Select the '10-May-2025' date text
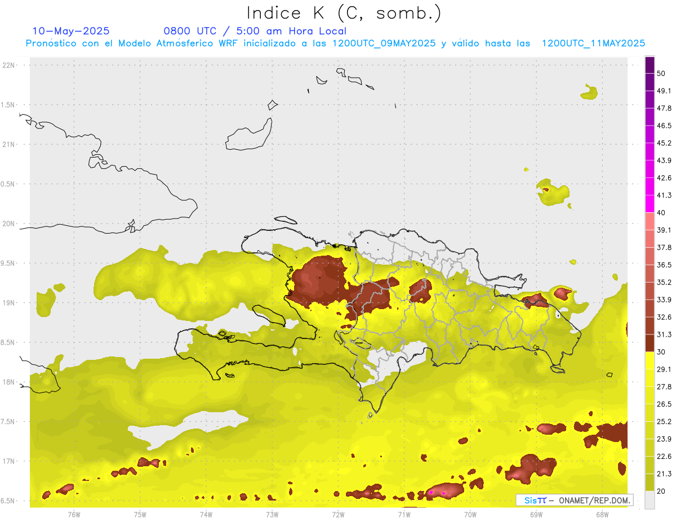The height and width of the screenshot is (522, 676). [71, 31]
